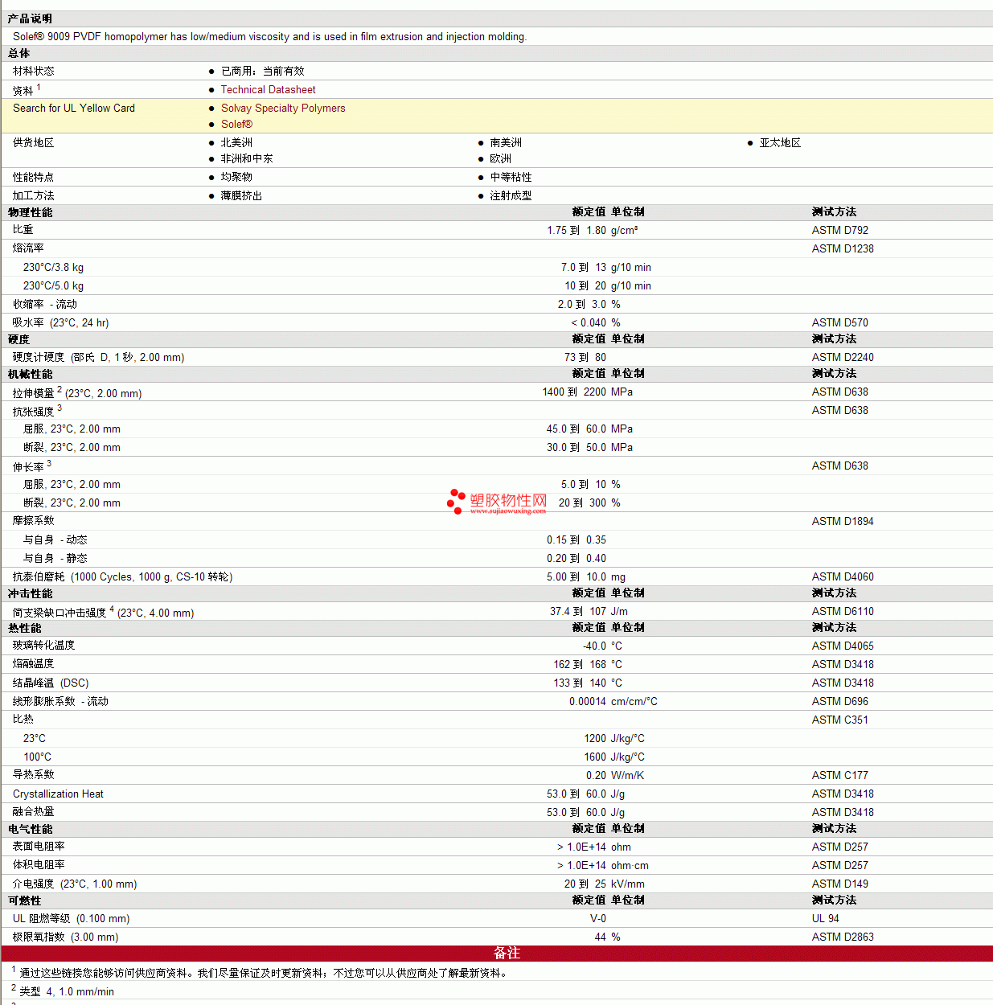Select the Crystallization Heat row label

point(58,794)
